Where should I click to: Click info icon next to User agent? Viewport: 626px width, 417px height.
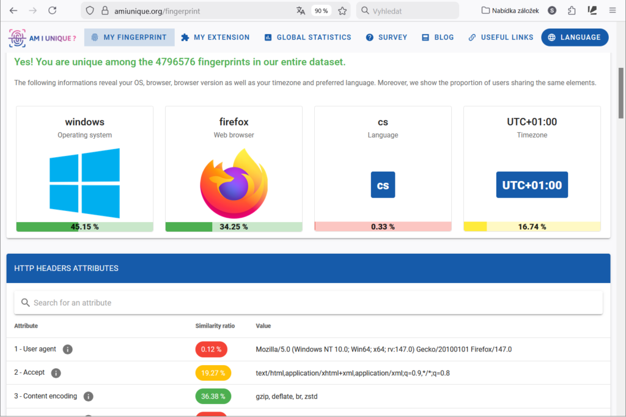coord(68,349)
